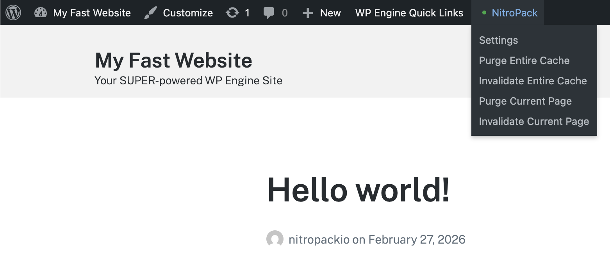Click the green NitroPack status dot
The height and width of the screenshot is (260, 610).
484,13
